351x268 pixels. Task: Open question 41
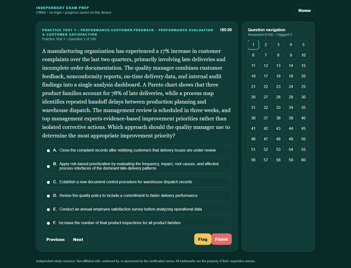(x=253, y=129)
